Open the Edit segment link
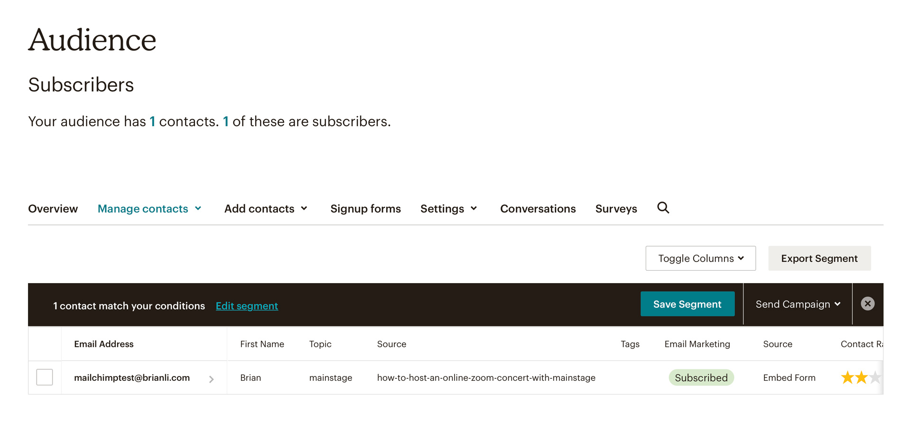The image size is (911, 422). pyautogui.click(x=247, y=306)
